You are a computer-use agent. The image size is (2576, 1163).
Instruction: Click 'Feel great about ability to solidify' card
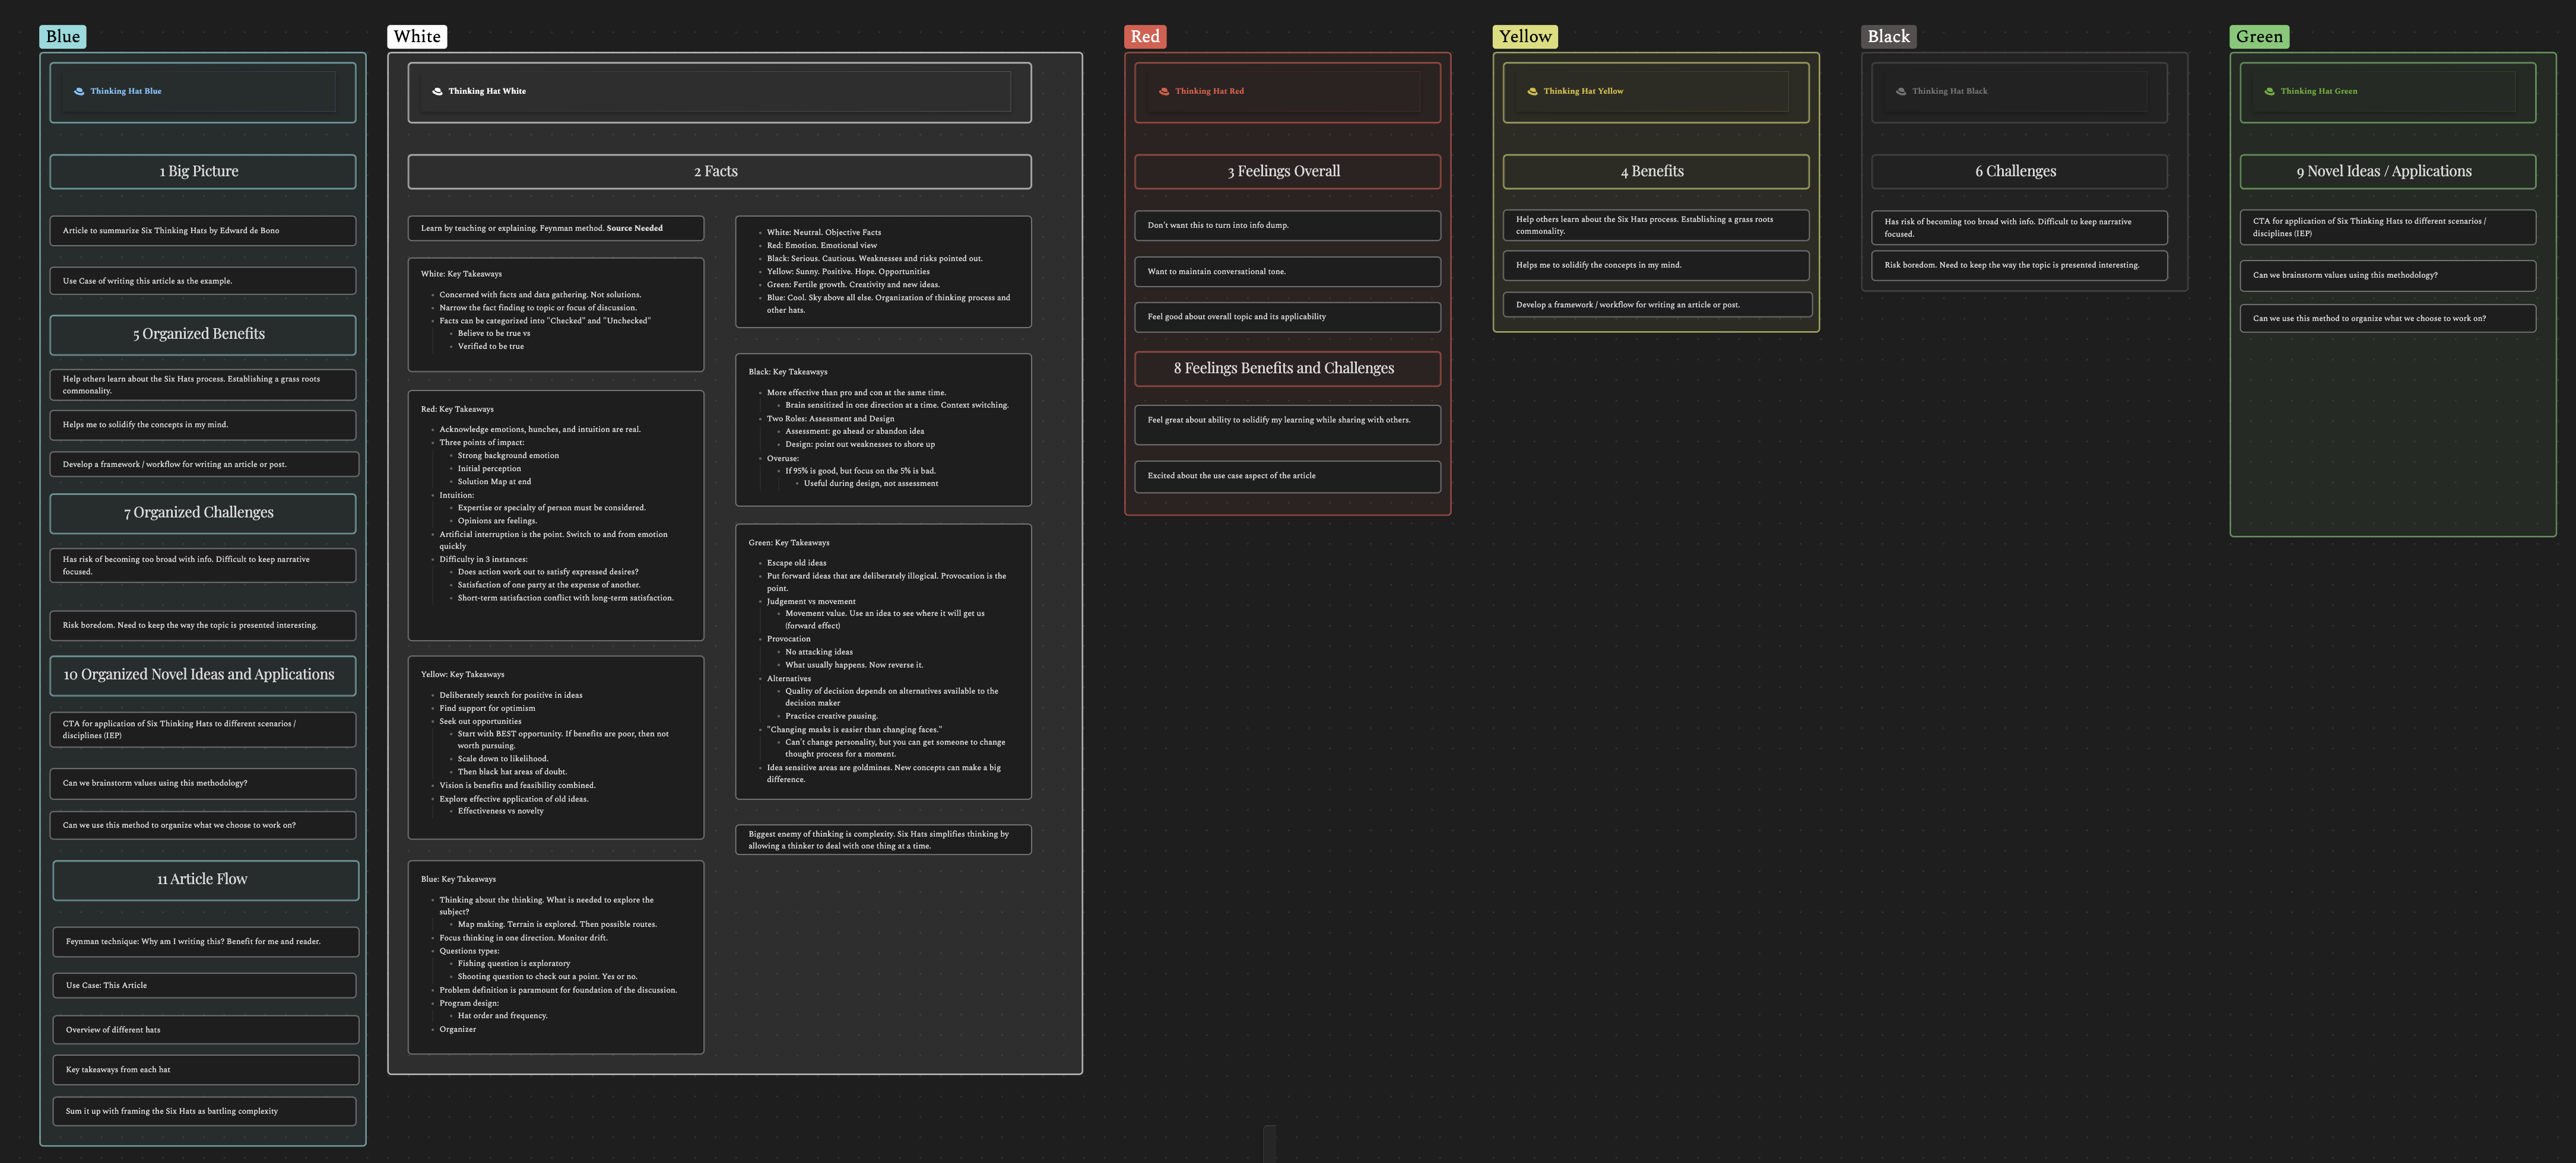[1287, 425]
